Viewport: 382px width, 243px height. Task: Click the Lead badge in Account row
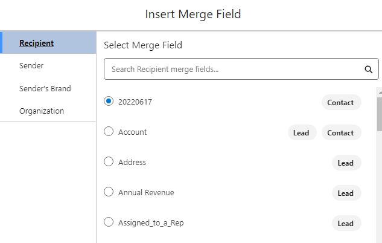click(x=302, y=132)
